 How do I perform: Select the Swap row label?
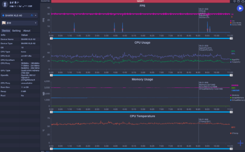3,91
